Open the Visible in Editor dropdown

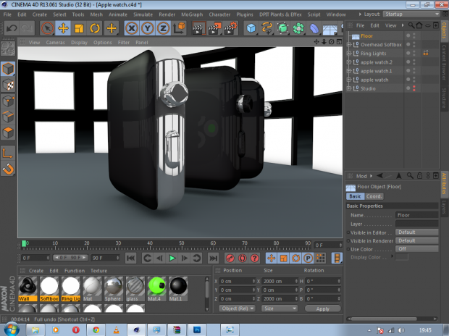click(x=416, y=232)
